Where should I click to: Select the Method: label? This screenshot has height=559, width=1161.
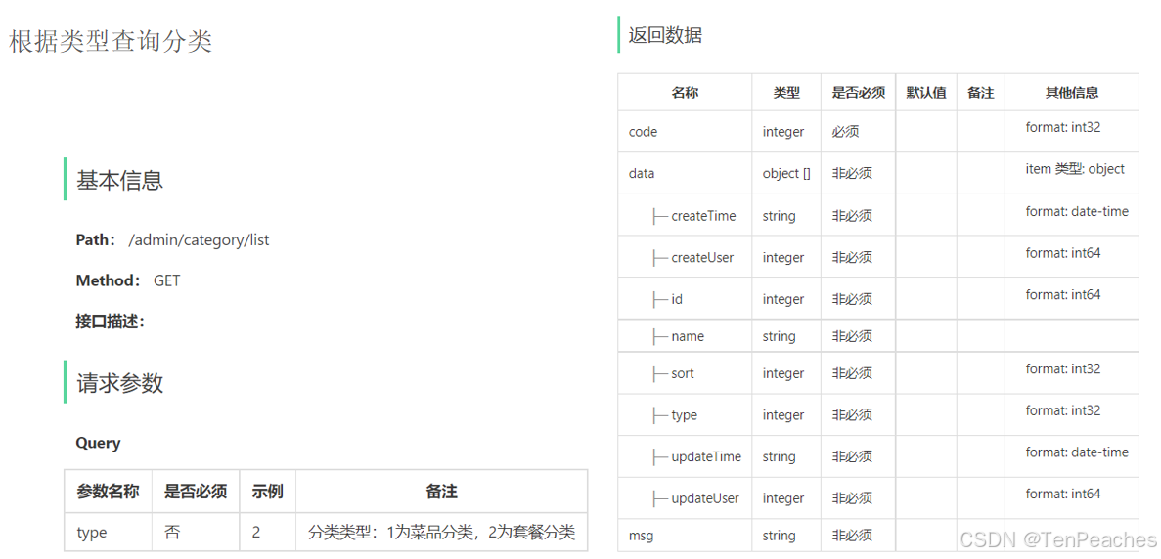point(109,281)
